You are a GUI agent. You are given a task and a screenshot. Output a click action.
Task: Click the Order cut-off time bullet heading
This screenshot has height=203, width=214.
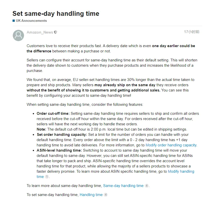[x=53, y=114]
